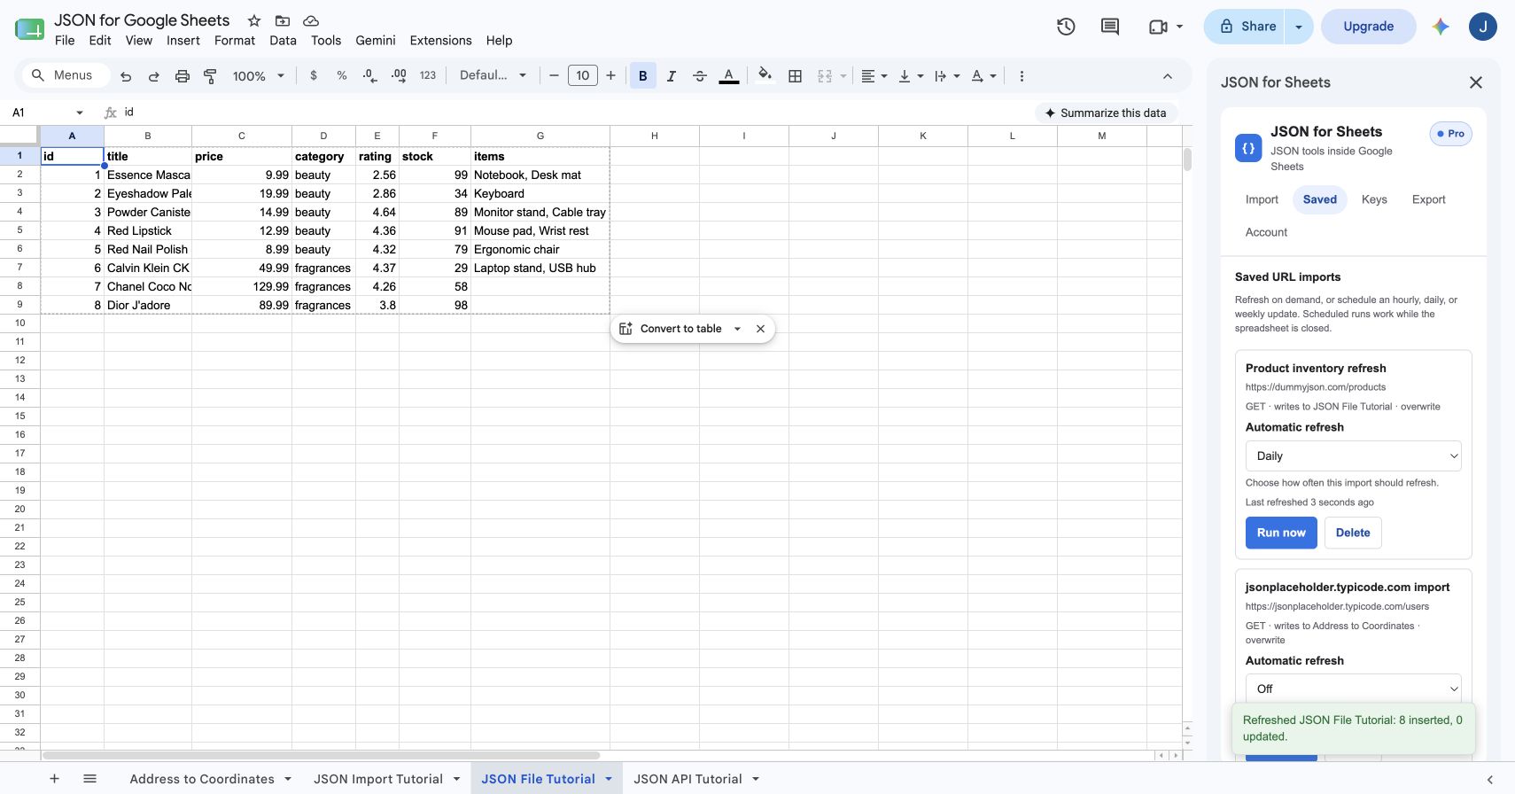Image resolution: width=1515 pixels, height=794 pixels.
Task: Open the more toolbar options menu
Action: [1022, 76]
